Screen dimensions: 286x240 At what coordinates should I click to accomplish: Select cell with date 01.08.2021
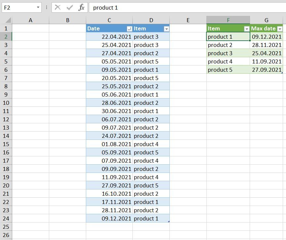[109, 144]
